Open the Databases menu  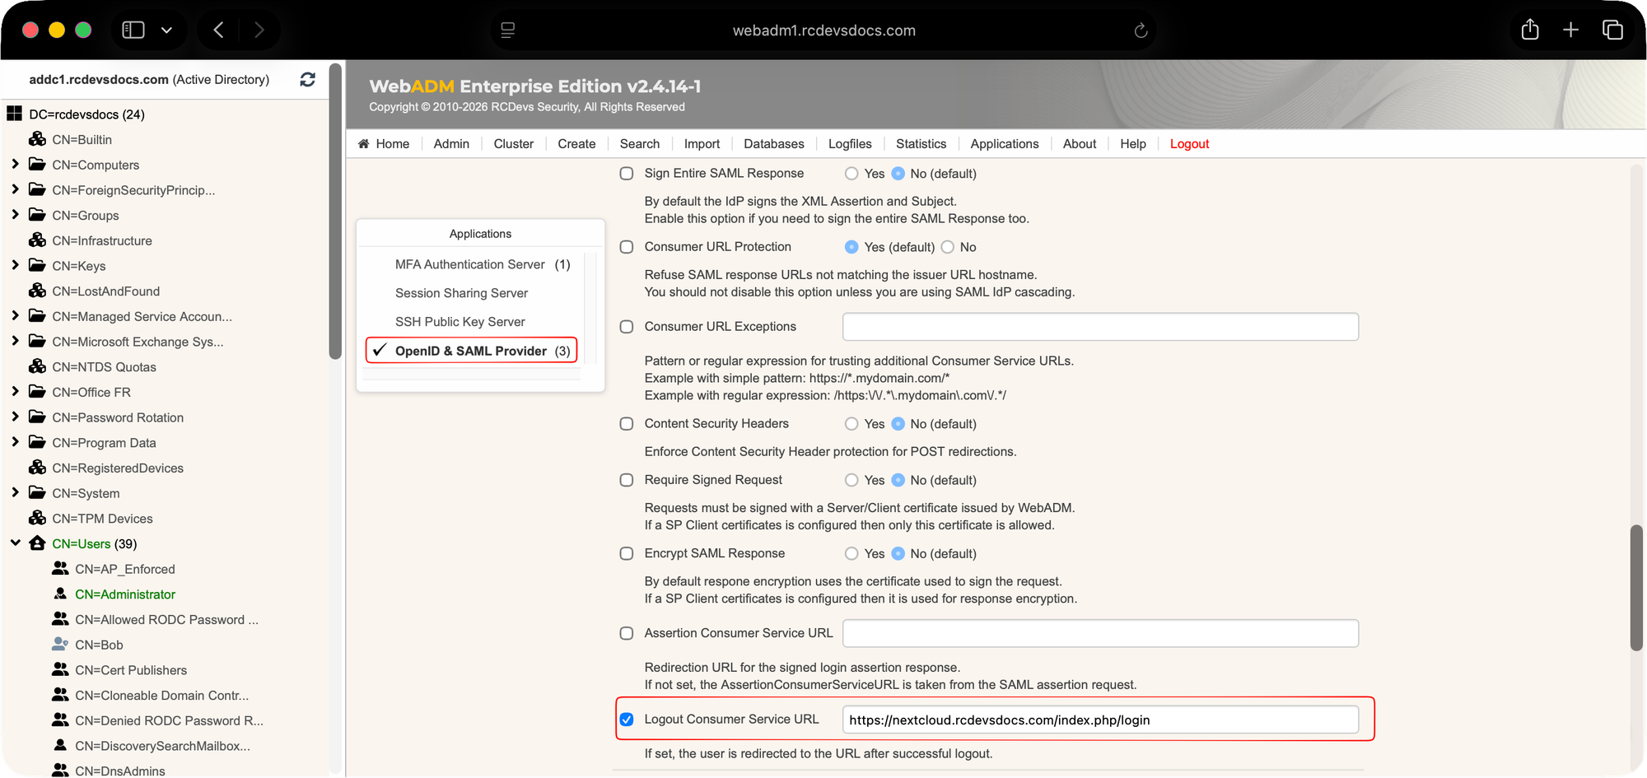[x=773, y=144]
